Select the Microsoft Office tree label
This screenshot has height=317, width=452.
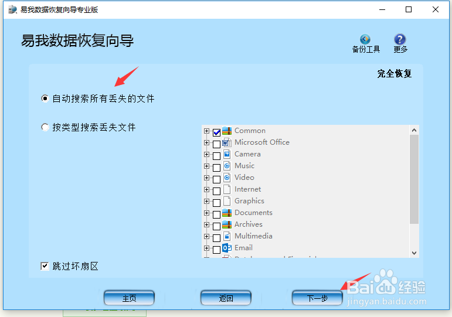pyautogui.click(x=261, y=142)
